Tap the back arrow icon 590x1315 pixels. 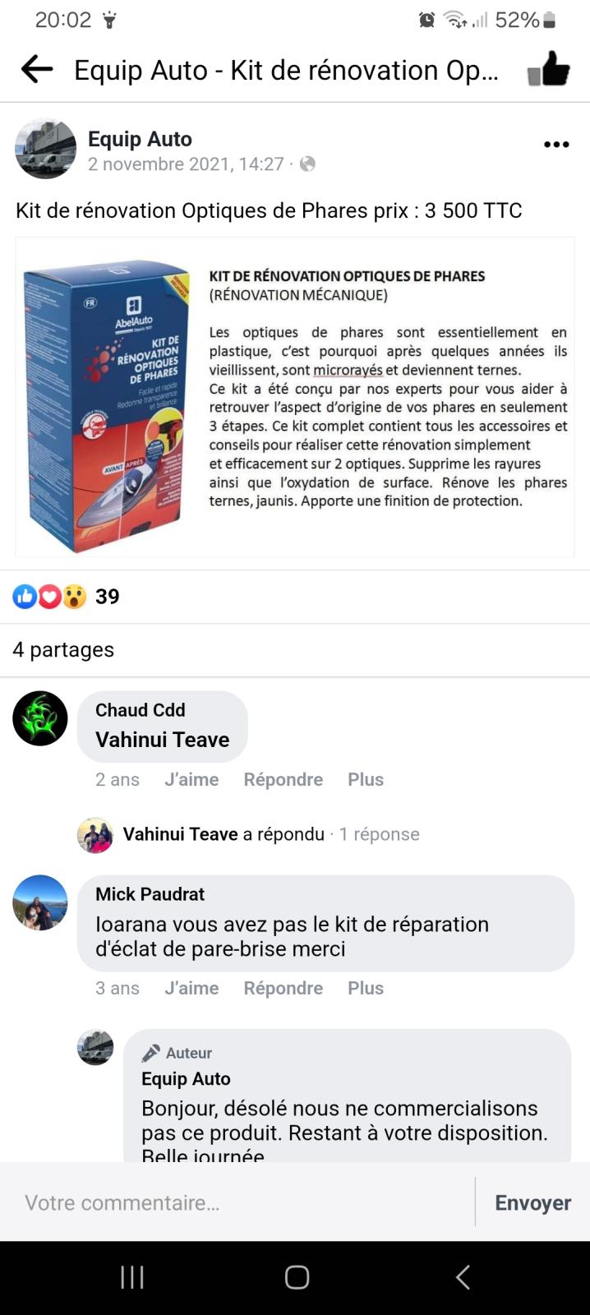pos(37,70)
